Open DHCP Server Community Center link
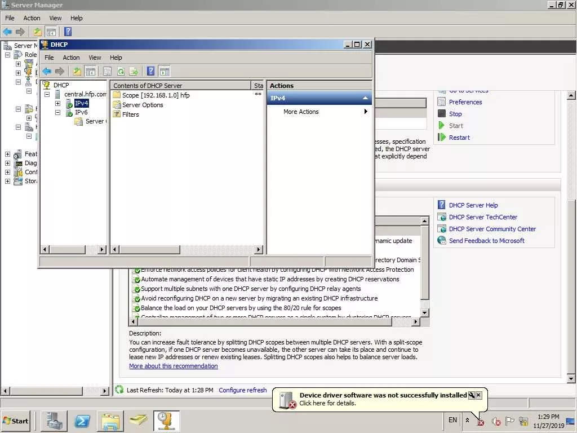The image size is (577, 433). (x=492, y=229)
